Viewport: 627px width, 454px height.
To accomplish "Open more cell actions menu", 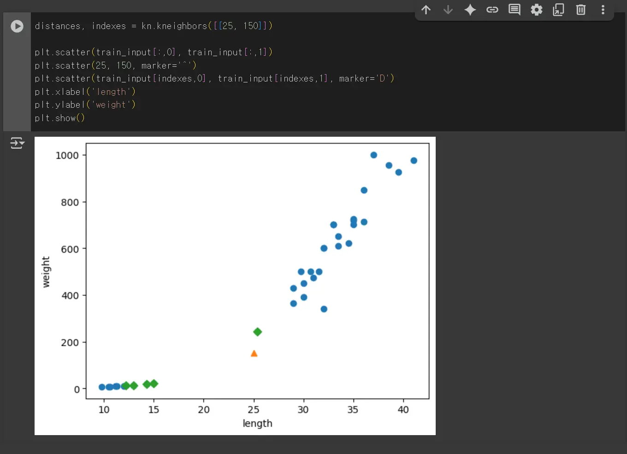I will 603,10.
